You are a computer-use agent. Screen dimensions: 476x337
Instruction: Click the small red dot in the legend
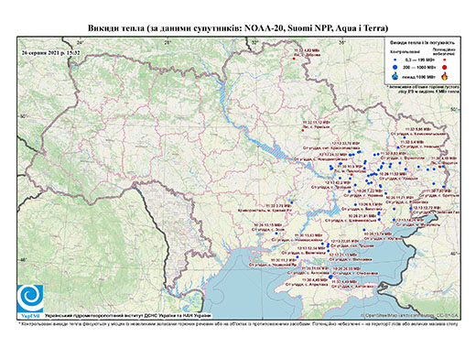pyautogui.click(x=445, y=60)
